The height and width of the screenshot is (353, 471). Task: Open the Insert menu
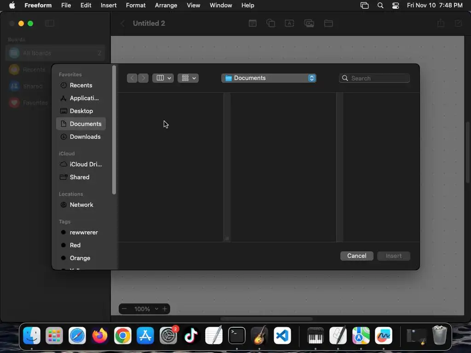tap(109, 6)
